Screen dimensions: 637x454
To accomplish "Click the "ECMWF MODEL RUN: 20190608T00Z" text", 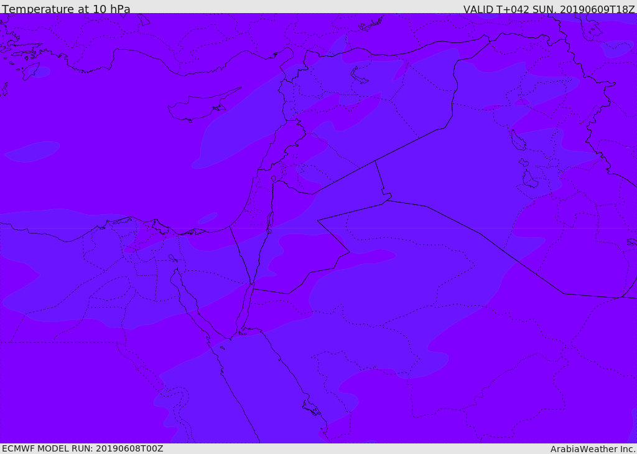I will point(83,448).
